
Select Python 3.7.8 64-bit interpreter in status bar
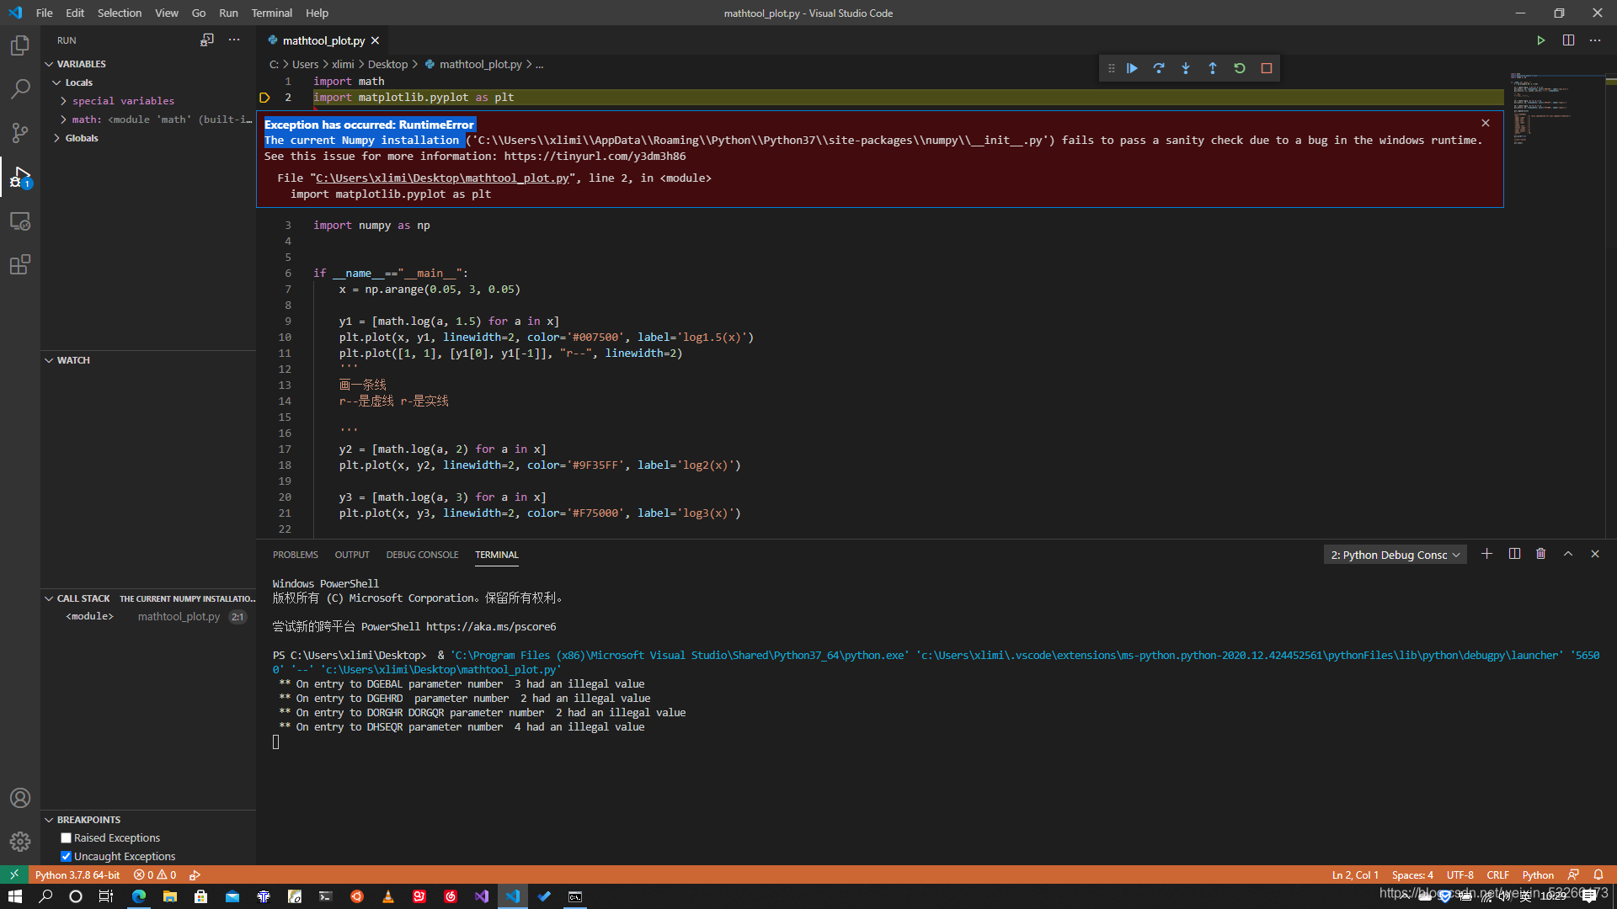(x=77, y=874)
